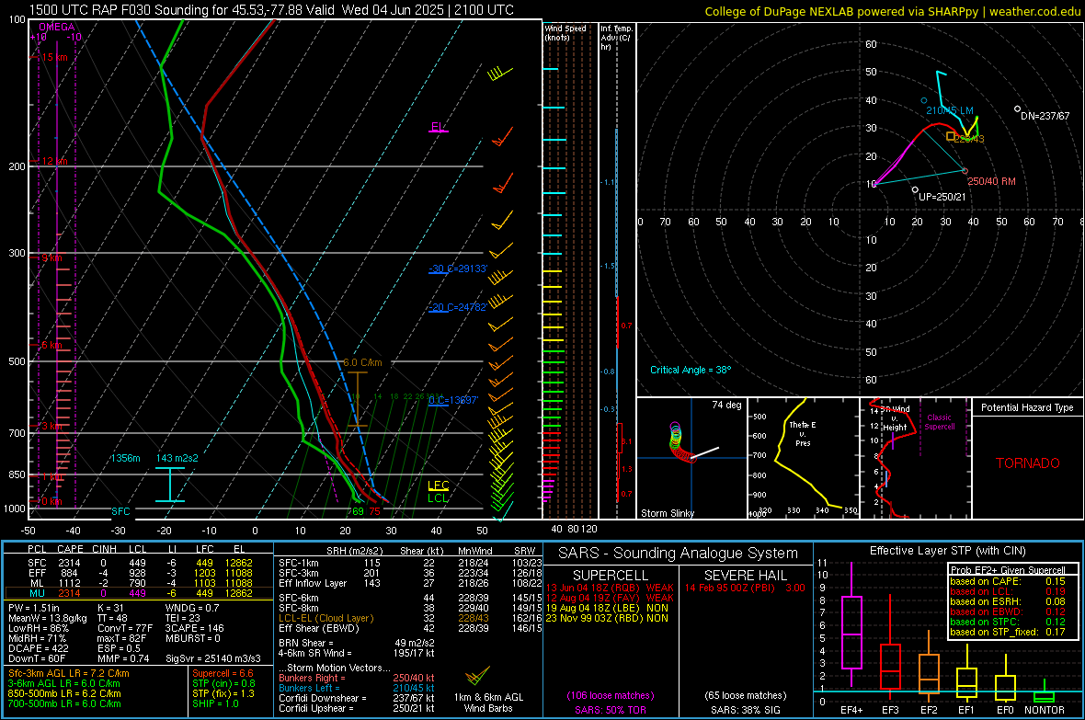Click the Classic Supercell label
1085x720 pixels.
tap(940, 422)
